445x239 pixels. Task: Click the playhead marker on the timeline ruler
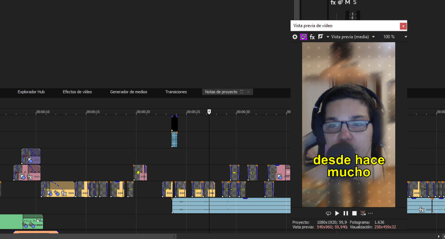(209, 112)
